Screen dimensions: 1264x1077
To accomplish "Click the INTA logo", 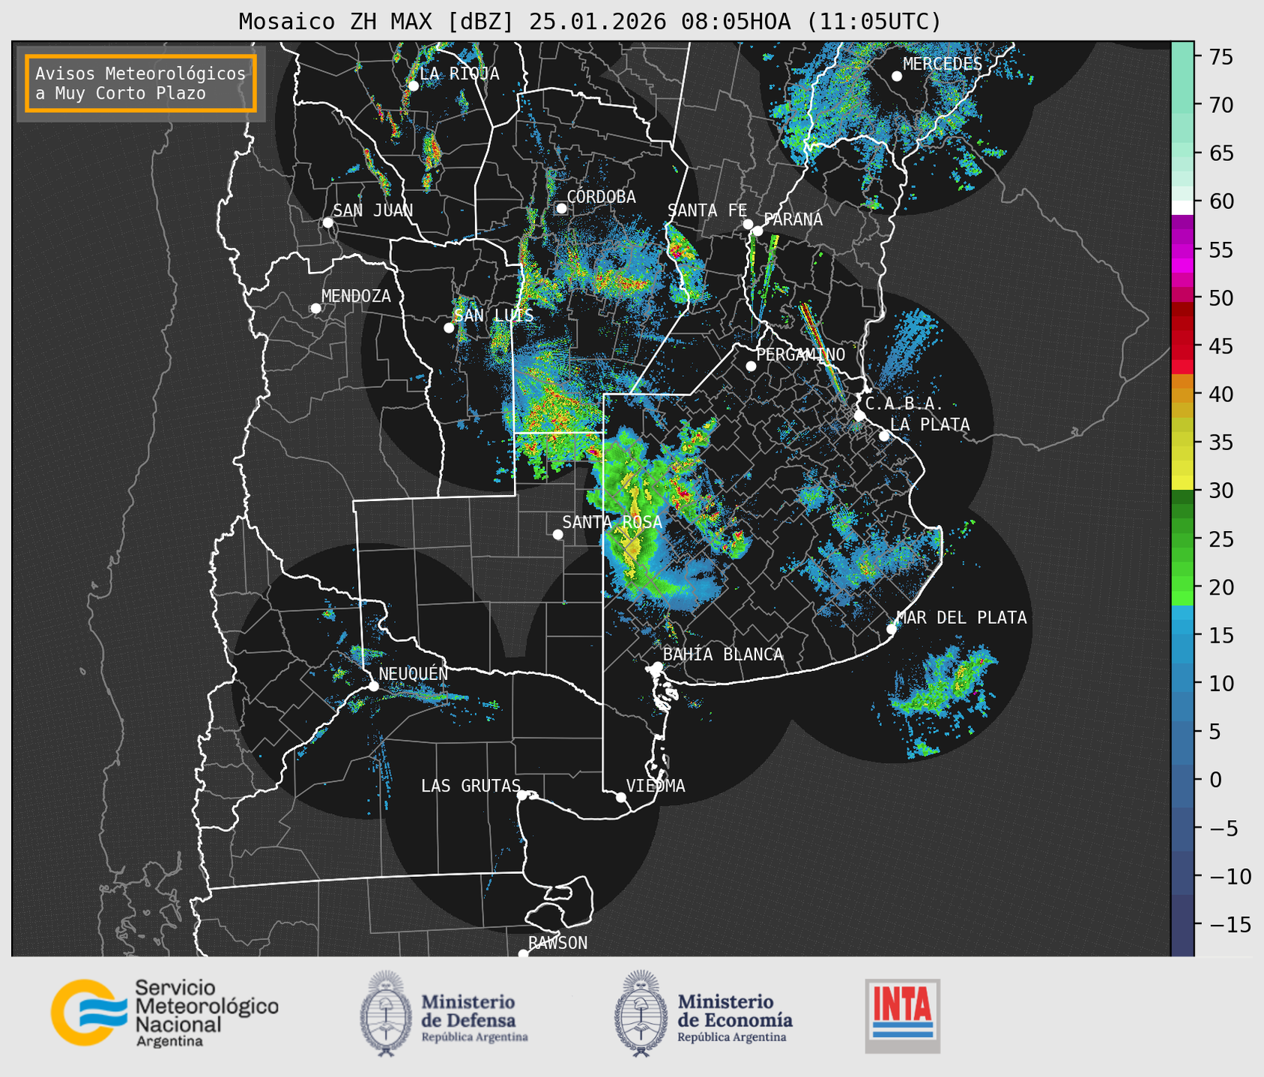I will pos(902,1016).
